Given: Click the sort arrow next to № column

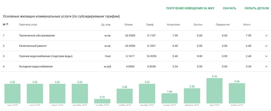Looking at the screenshot, I should 7,25.
